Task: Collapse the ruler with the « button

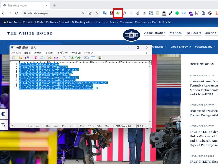Action: [150, 61]
